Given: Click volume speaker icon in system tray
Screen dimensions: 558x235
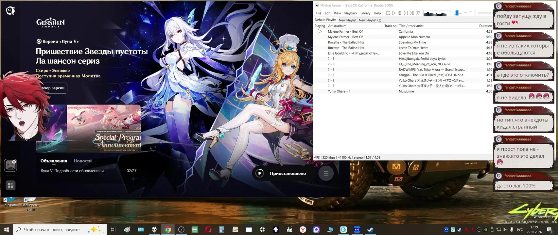Looking at the screenshot, I should coord(505,229).
